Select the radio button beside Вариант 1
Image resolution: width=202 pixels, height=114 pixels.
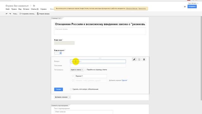(73, 76)
